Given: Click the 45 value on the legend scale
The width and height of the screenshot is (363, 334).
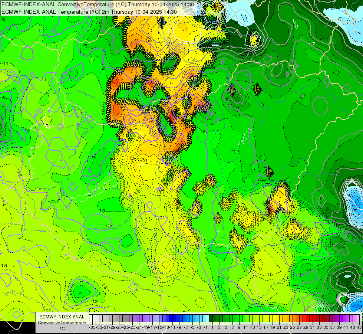Looking at the screenshot, I should point(359,327).
